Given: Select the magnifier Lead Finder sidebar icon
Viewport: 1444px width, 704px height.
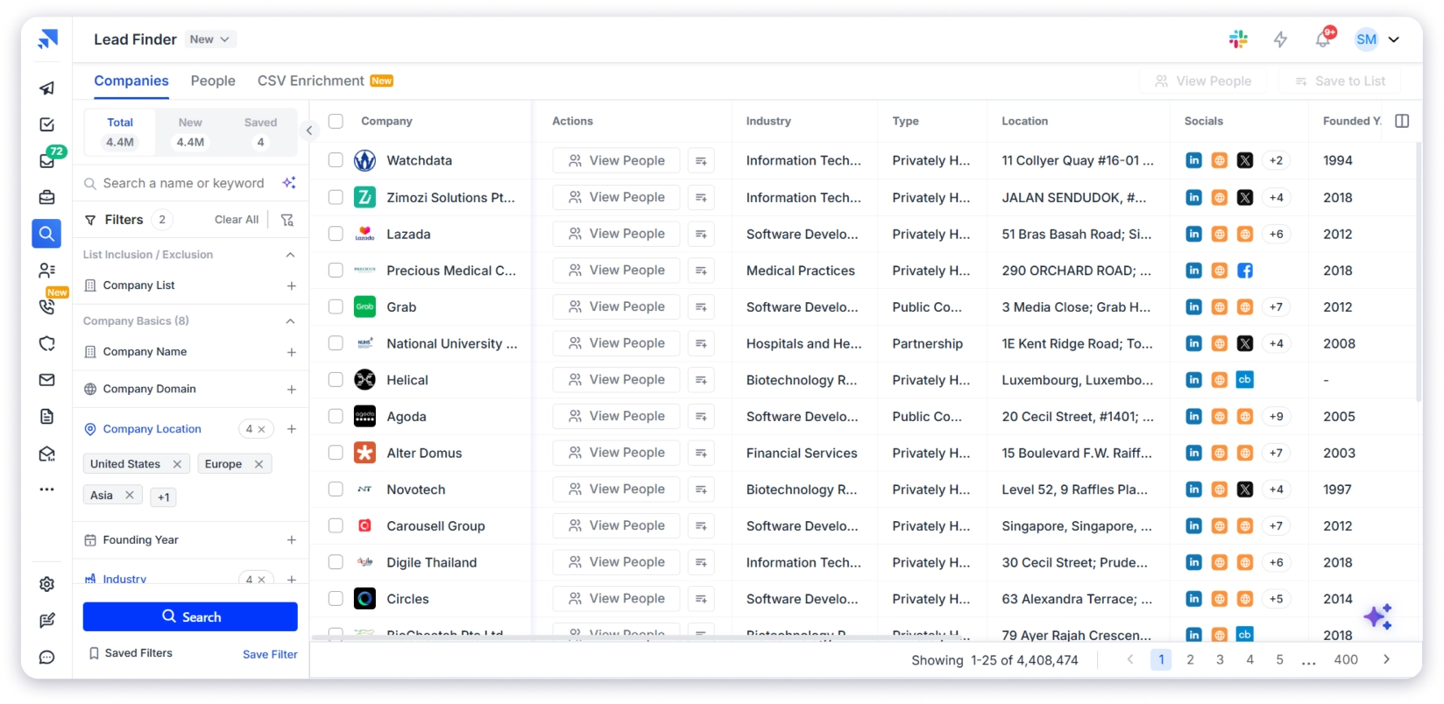Looking at the screenshot, I should click(46, 233).
